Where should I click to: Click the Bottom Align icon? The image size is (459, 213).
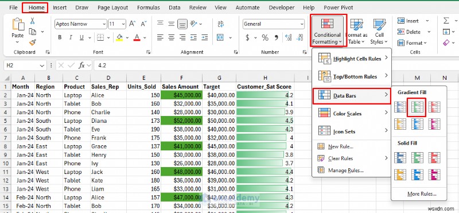(182, 24)
